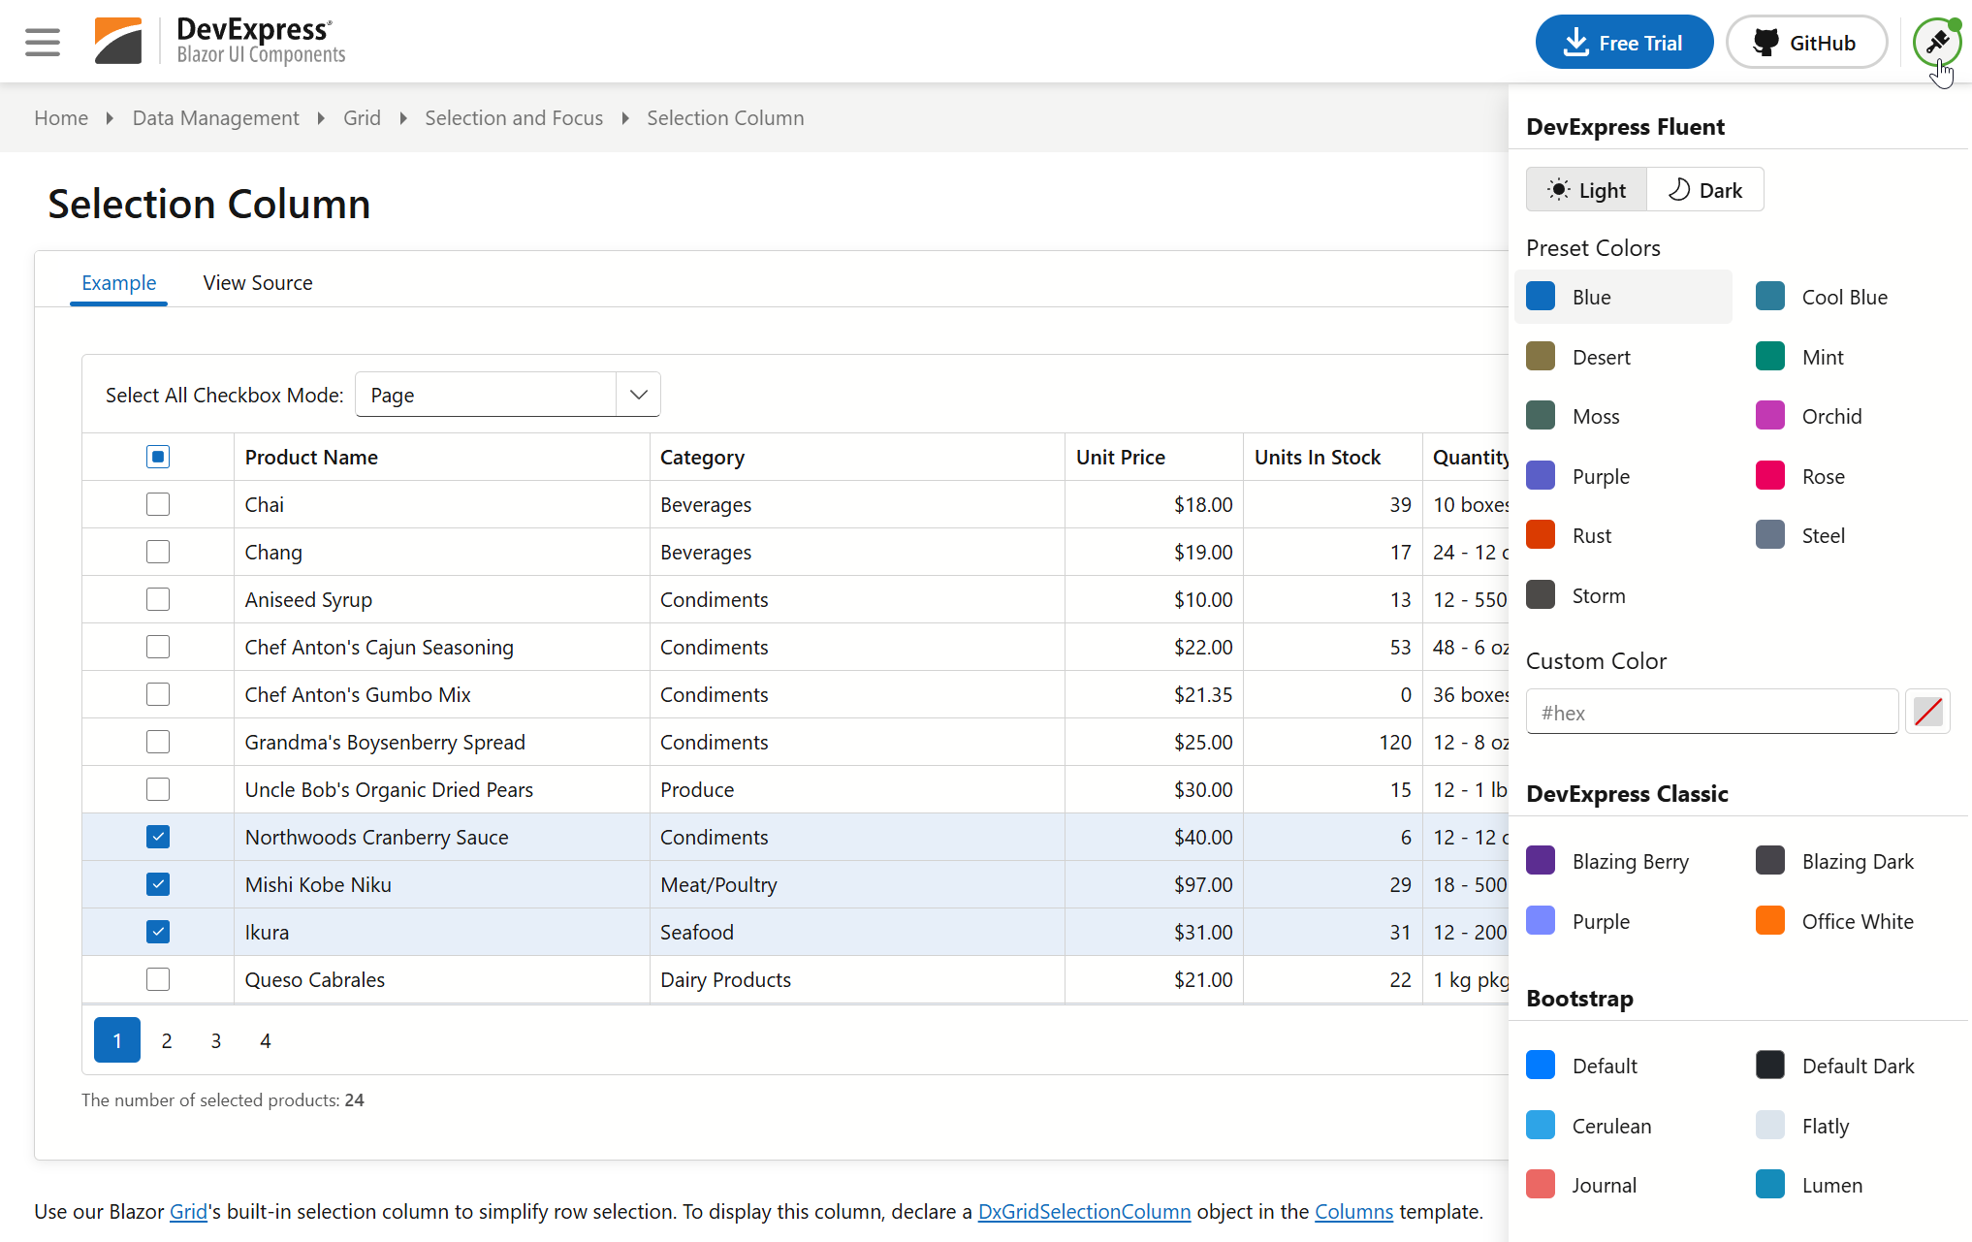
Task: Open the hamburger navigation menu
Action: coord(42,42)
